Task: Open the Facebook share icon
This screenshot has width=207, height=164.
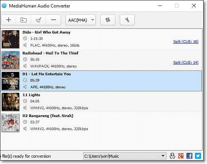Action: (189, 156)
